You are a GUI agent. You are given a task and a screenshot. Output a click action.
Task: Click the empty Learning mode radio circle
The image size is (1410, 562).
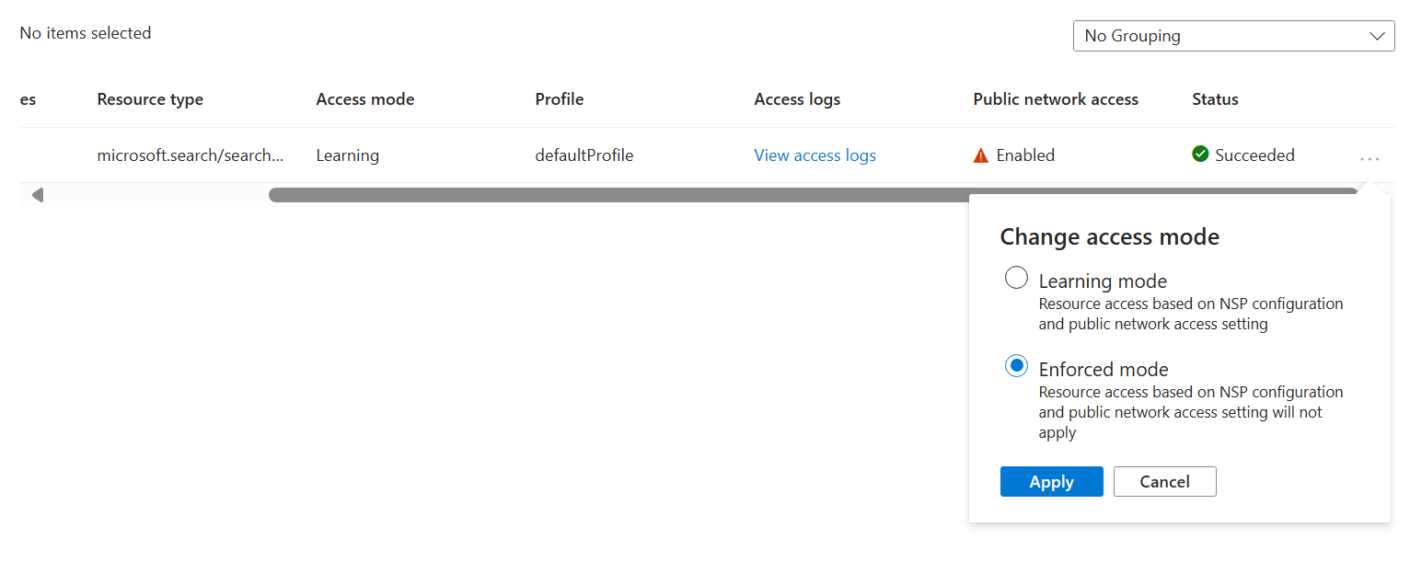click(1016, 277)
